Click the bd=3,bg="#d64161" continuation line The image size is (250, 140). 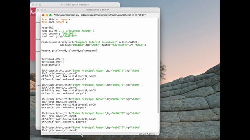click(x=103, y=45)
